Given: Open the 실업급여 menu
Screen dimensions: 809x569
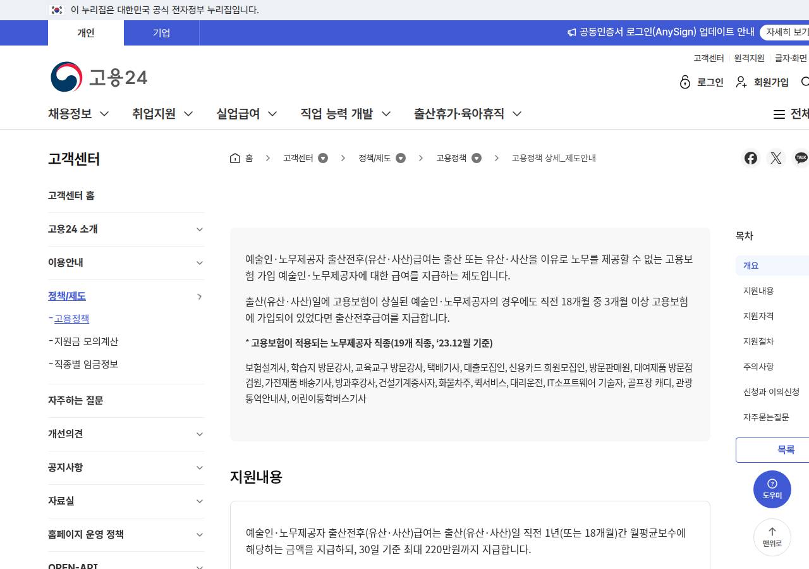Looking at the screenshot, I should [x=246, y=114].
